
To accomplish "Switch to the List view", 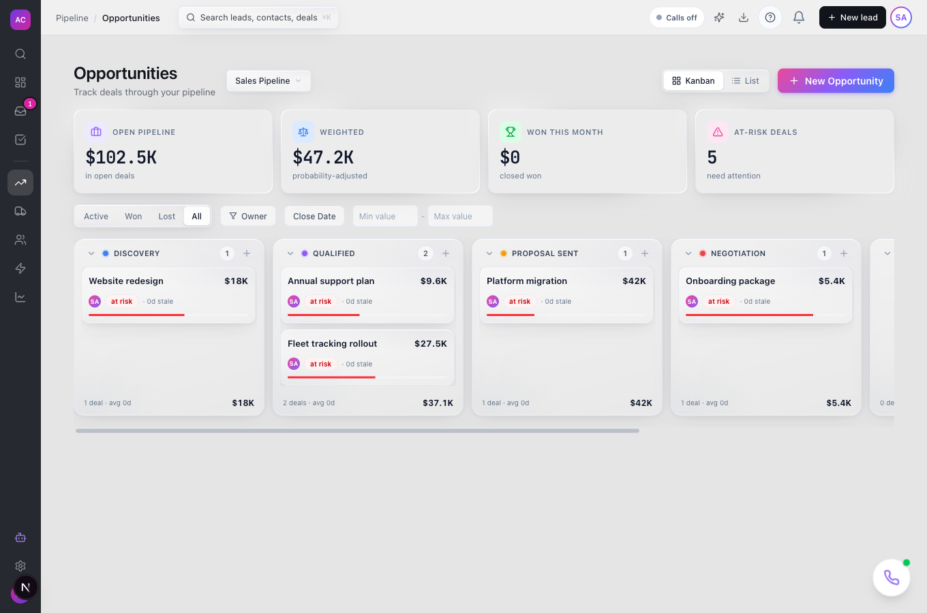I will click(745, 81).
